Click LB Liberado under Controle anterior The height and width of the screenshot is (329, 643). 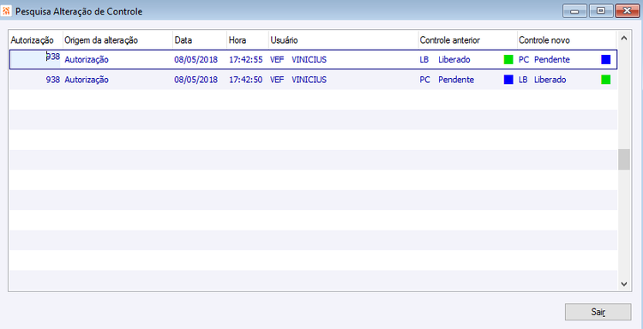coord(445,60)
